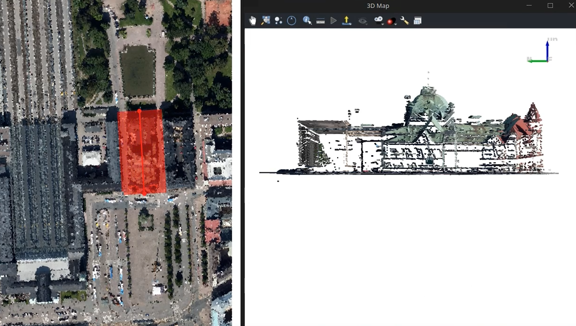576x326 pixels.
Task: Maximize the 3D Map window
Action: [550, 6]
